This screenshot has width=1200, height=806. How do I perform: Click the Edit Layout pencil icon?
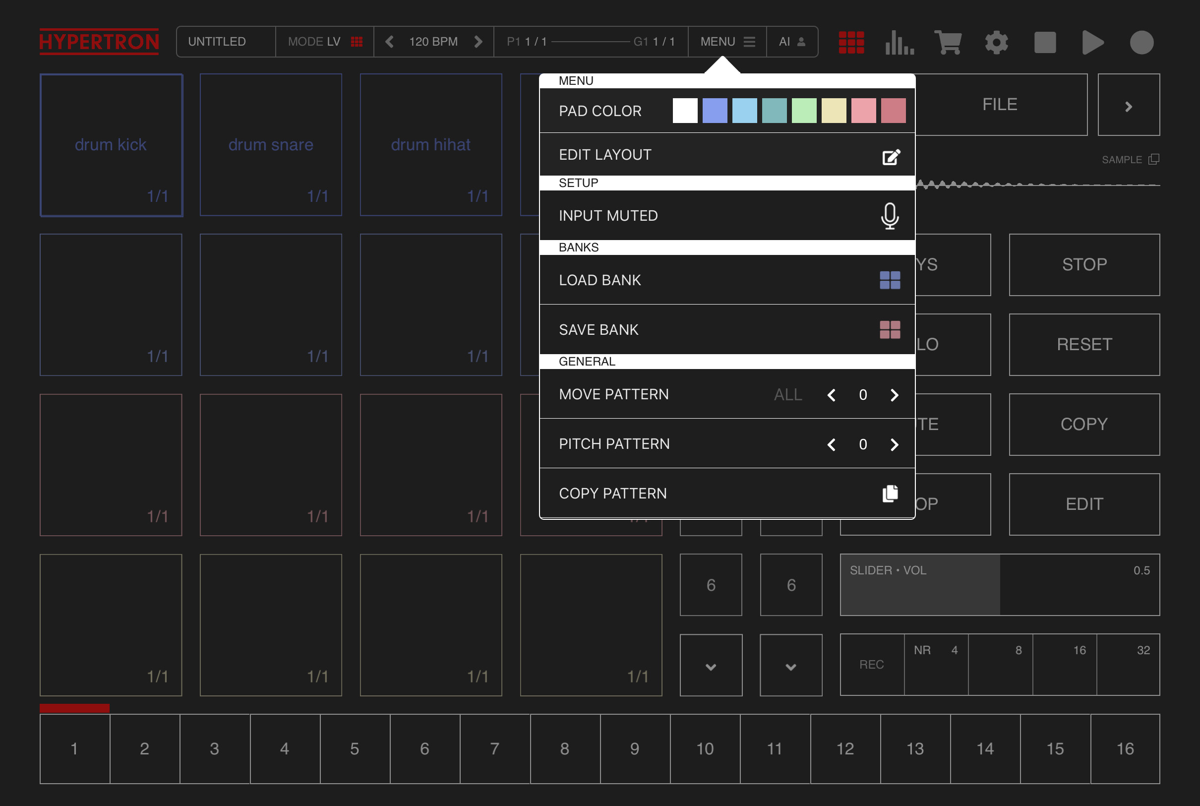[x=891, y=157]
